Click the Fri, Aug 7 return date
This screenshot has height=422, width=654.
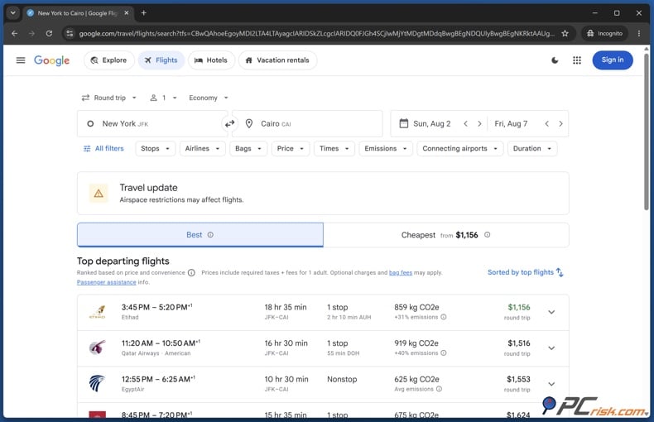click(x=511, y=124)
